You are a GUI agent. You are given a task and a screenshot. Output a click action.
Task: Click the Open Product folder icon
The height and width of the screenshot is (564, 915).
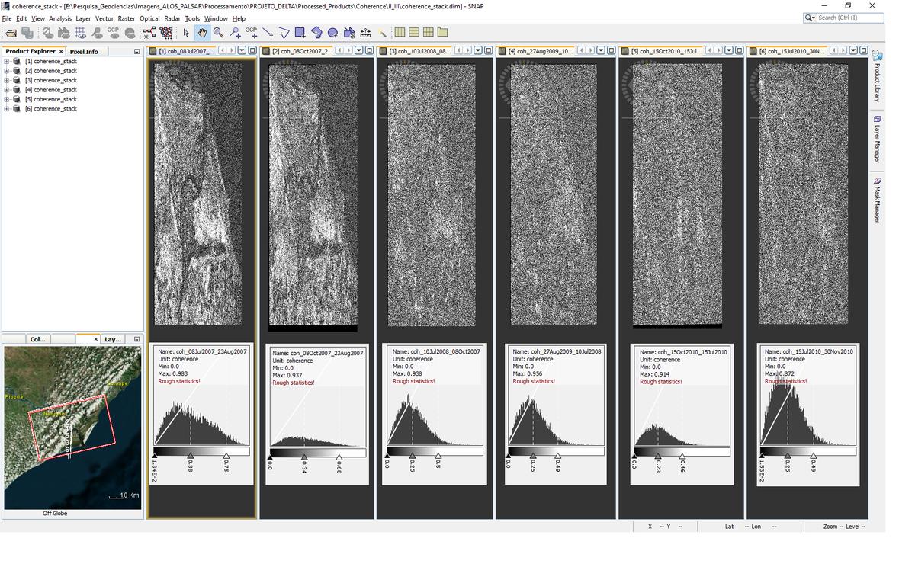point(11,33)
